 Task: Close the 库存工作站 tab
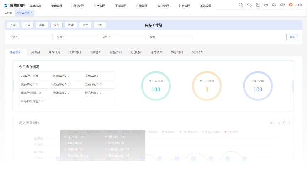coord(31,13)
